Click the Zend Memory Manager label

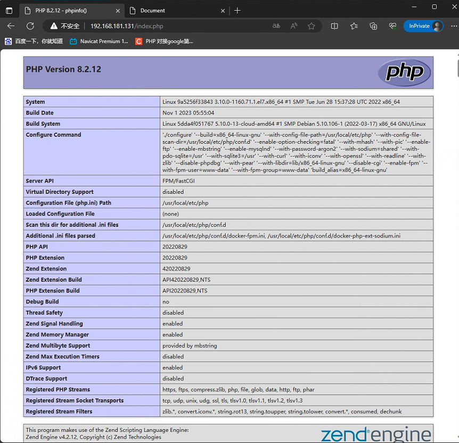click(x=57, y=335)
